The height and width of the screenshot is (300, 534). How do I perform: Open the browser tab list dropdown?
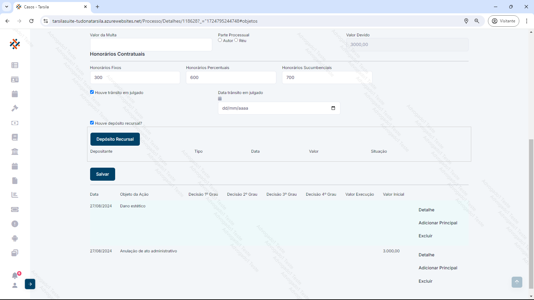pyautogui.click(x=7, y=7)
